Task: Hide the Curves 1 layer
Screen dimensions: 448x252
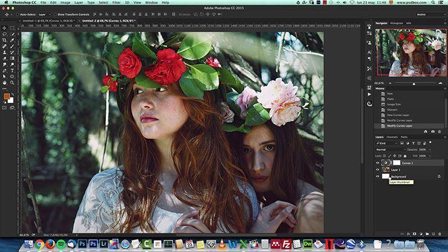Action: pos(377,163)
